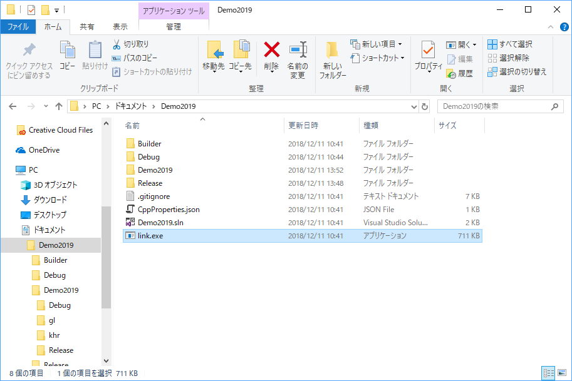
Task: Expand the address bar history dropdown
Action: pos(413,106)
